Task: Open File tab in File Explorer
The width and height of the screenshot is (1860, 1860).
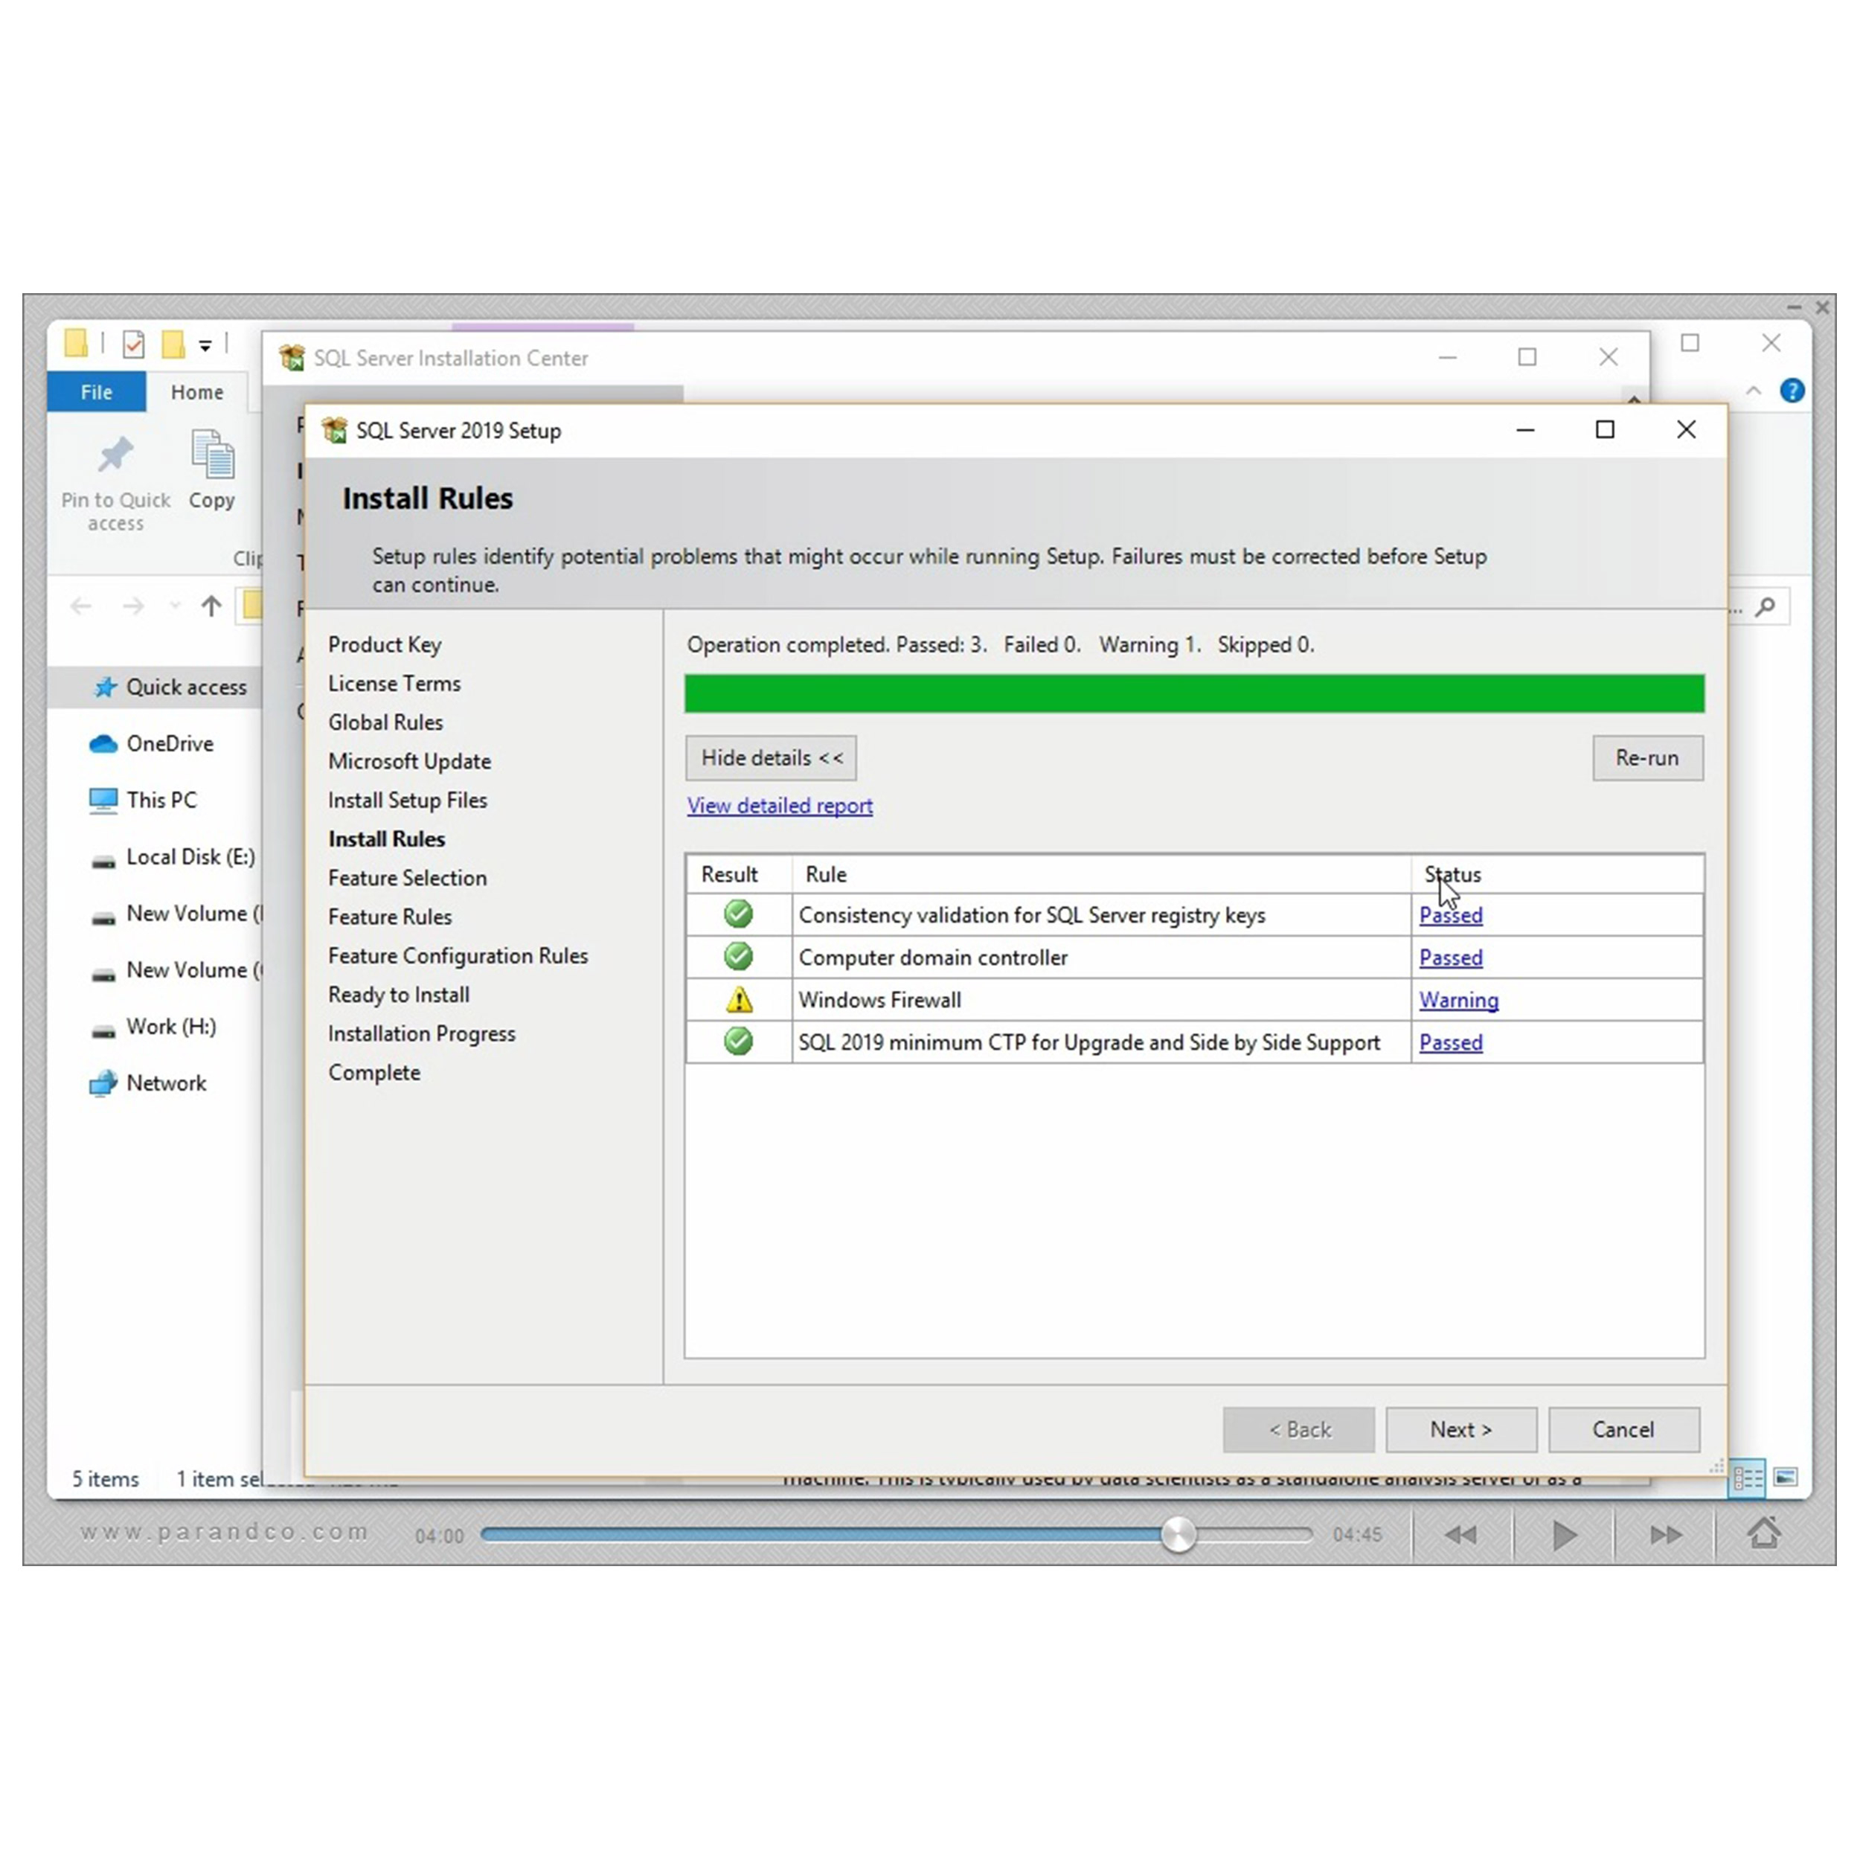Action: [x=96, y=392]
